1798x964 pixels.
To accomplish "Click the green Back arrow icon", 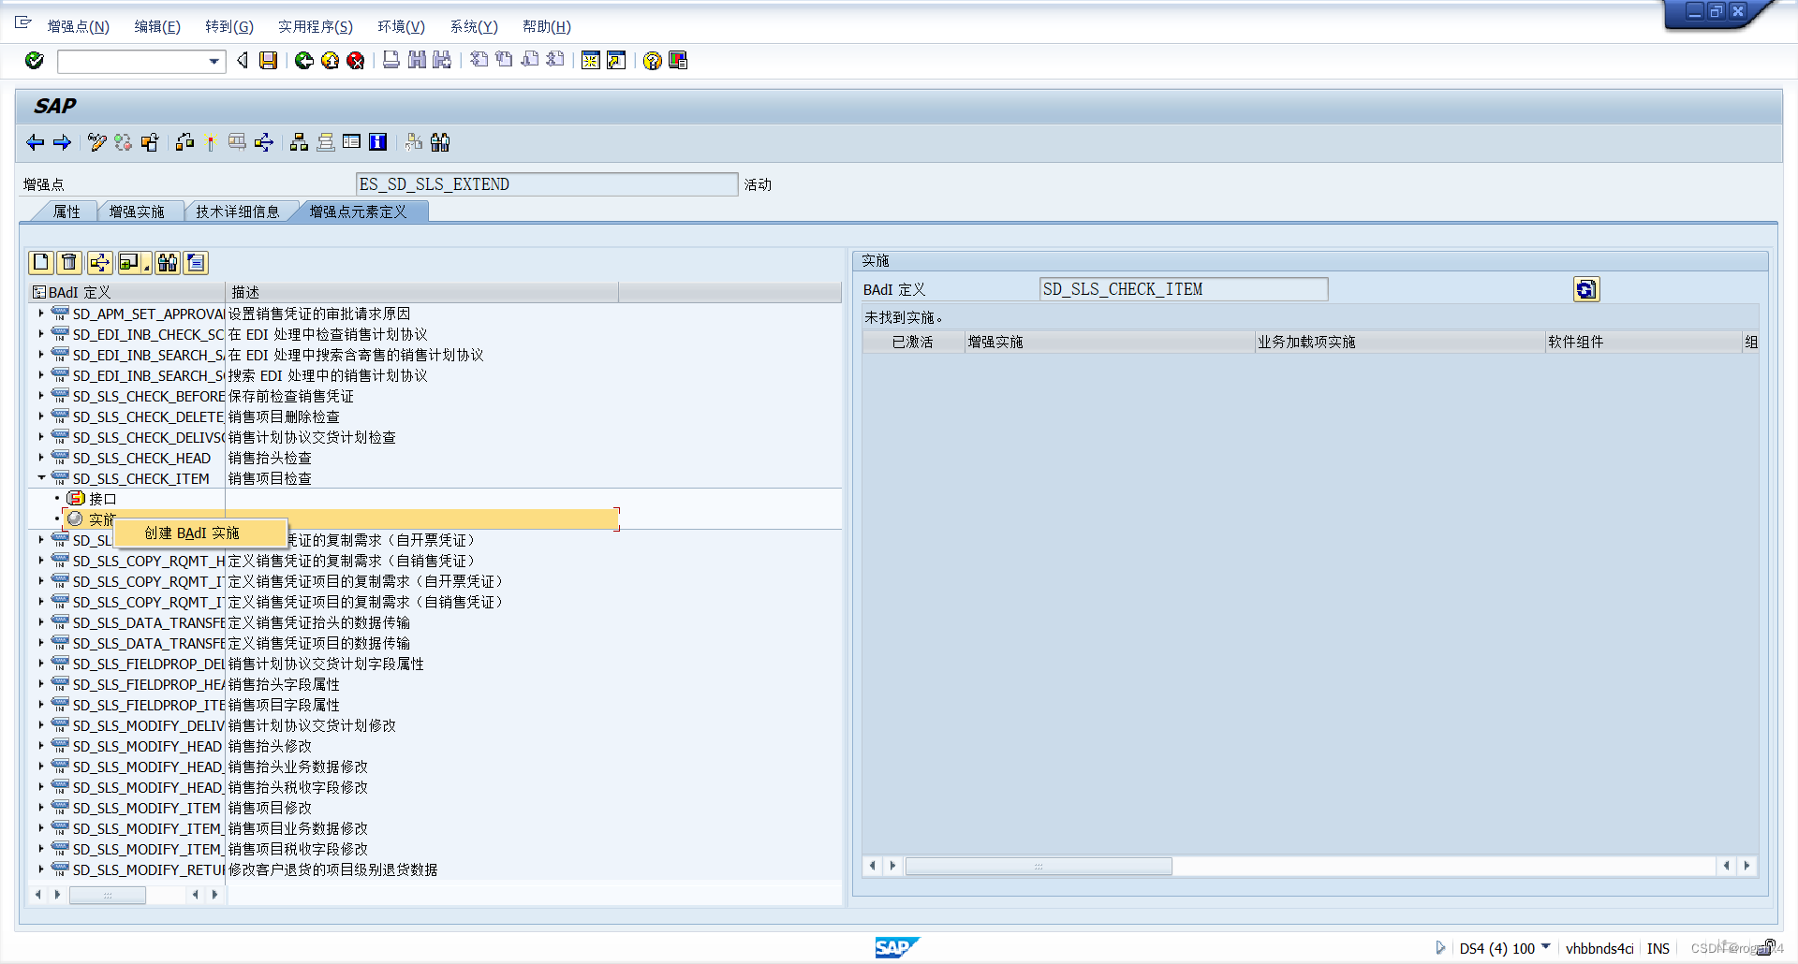I will pyautogui.click(x=304, y=61).
